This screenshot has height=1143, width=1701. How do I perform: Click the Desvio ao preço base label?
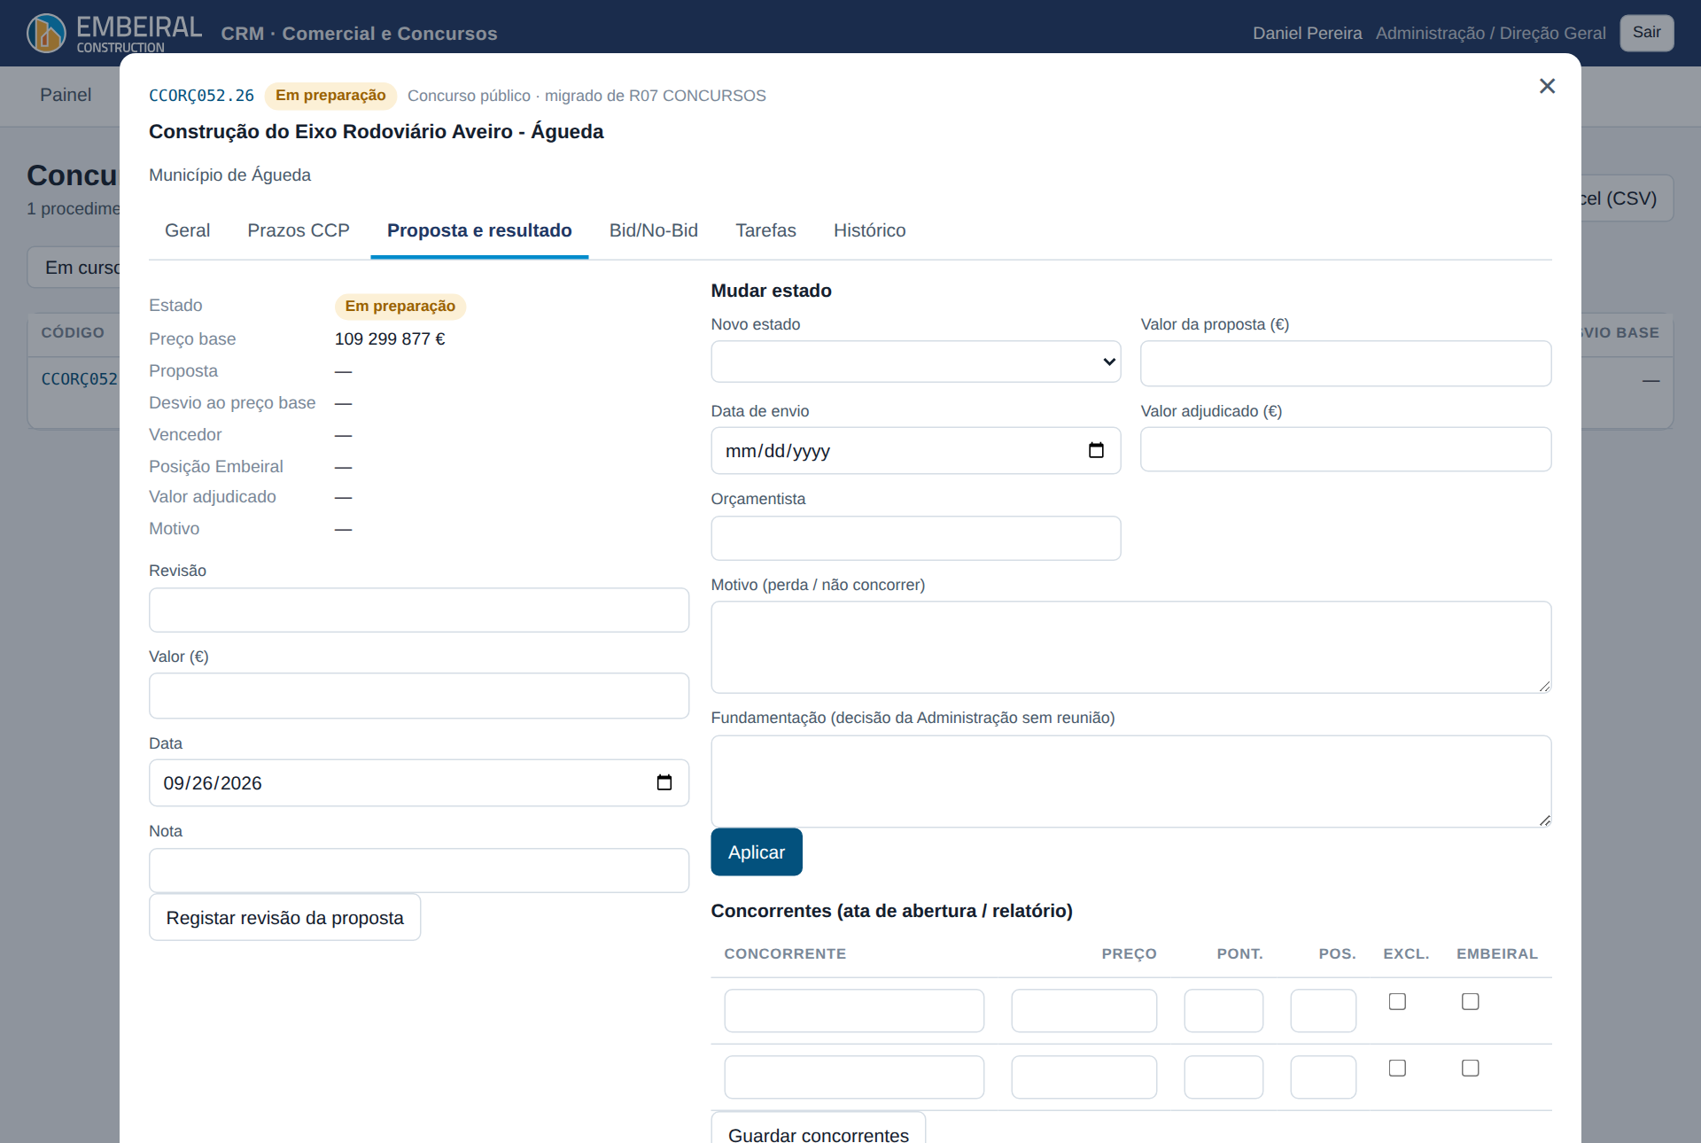pos(232,402)
